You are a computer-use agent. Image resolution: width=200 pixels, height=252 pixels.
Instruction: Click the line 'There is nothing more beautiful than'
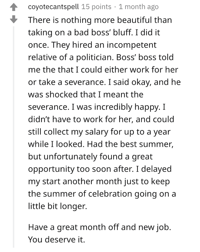coord(100,20)
